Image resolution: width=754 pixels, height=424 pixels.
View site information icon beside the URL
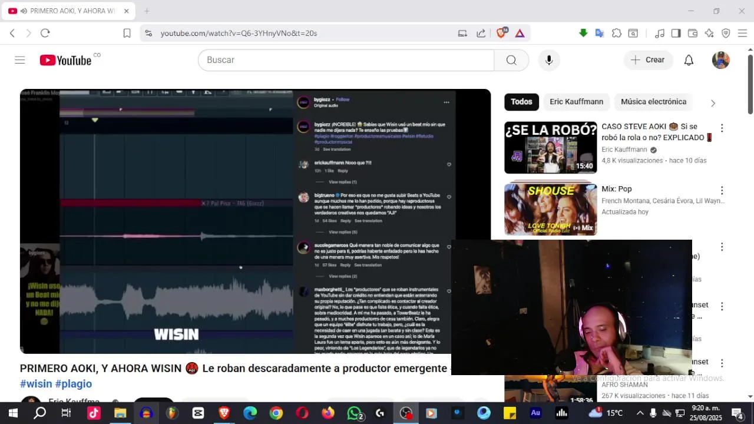click(148, 34)
